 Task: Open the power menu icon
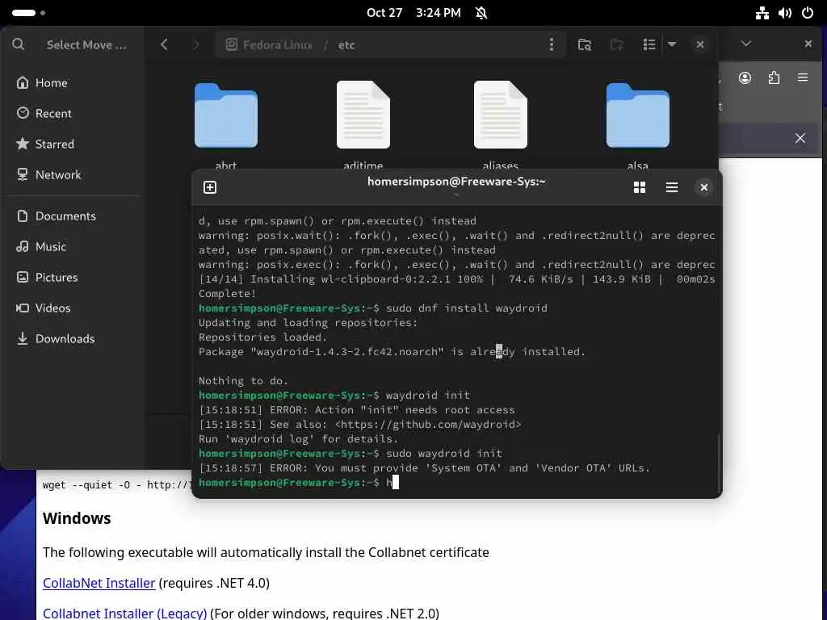(x=808, y=13)
